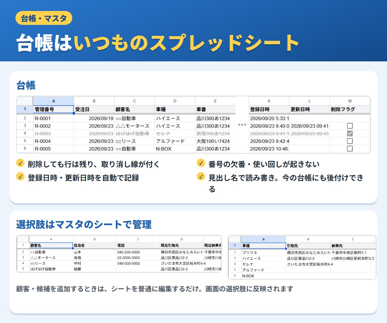This screenshot has height=323, width=387.
Task: Click the 川崎市川崎区駅前本町3-3 cell
Action: point(353,258)
